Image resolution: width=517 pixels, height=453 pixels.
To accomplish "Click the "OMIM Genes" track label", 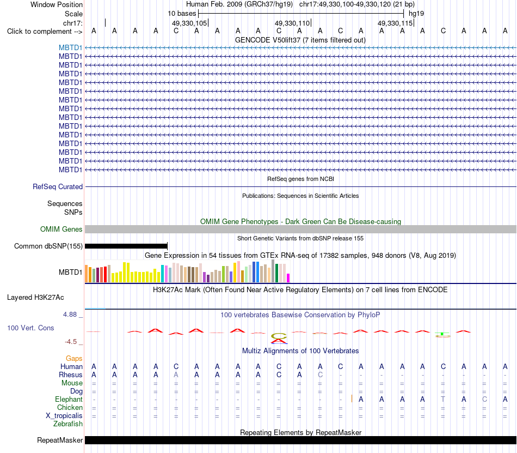I will pos(61,229).
